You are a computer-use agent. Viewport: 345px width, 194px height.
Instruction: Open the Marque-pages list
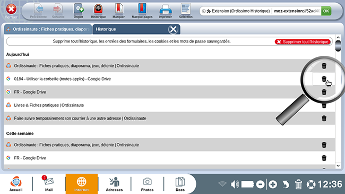click(x=142, y=11)
